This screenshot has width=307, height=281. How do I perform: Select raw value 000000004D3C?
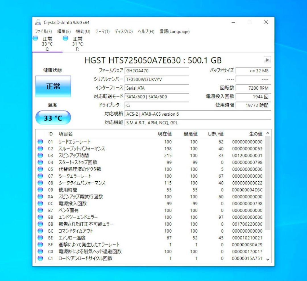pyautogui.click(x=247, y=190)
